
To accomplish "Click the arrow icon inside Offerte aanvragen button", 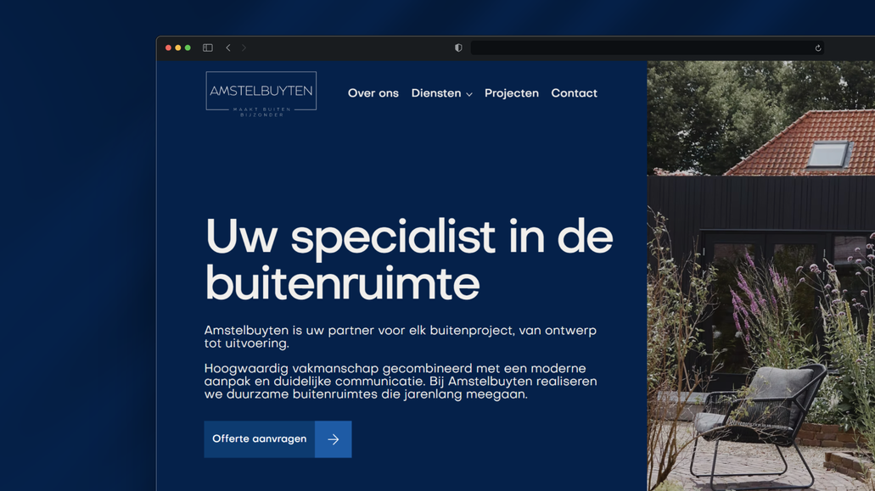I will point(334,438).
